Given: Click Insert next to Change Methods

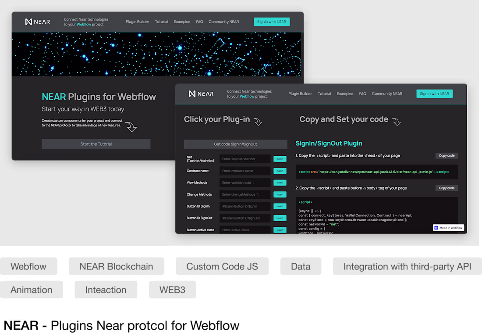Looking at the screenshot, I should 280,194.
